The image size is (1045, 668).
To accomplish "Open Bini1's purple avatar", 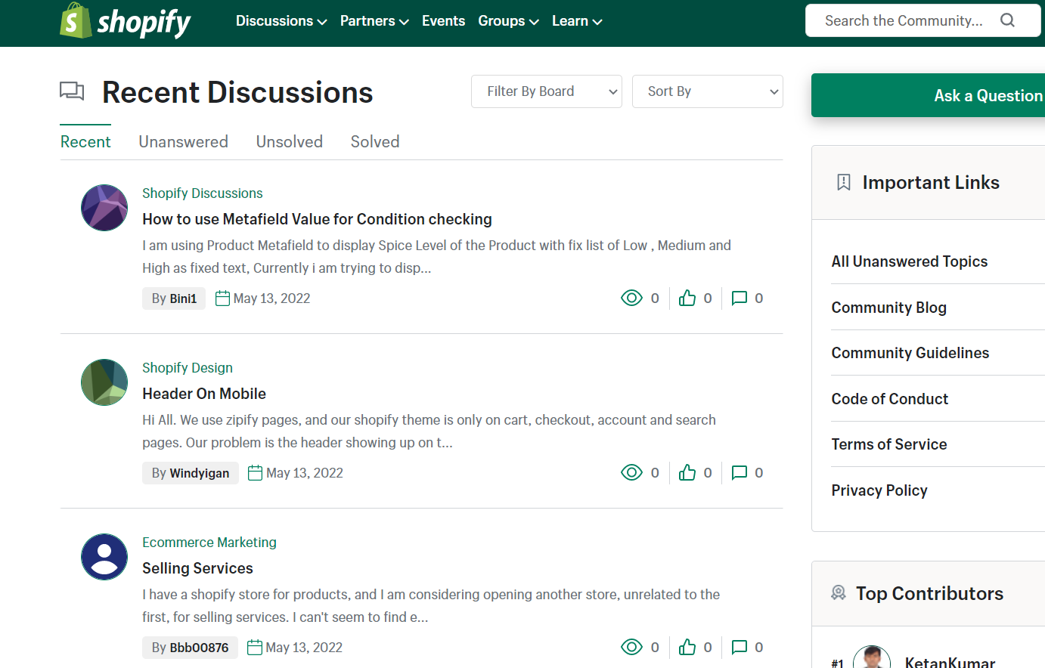I will [x=104, y=208].
